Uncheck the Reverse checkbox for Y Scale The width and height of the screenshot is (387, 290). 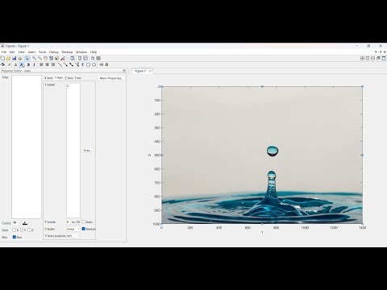[x=83, y=229]
